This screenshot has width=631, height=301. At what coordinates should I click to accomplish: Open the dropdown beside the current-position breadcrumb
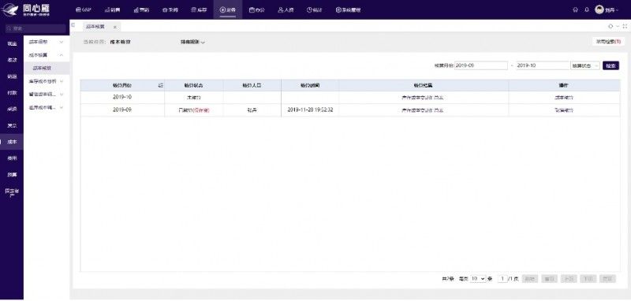click(x=192, y=42)
